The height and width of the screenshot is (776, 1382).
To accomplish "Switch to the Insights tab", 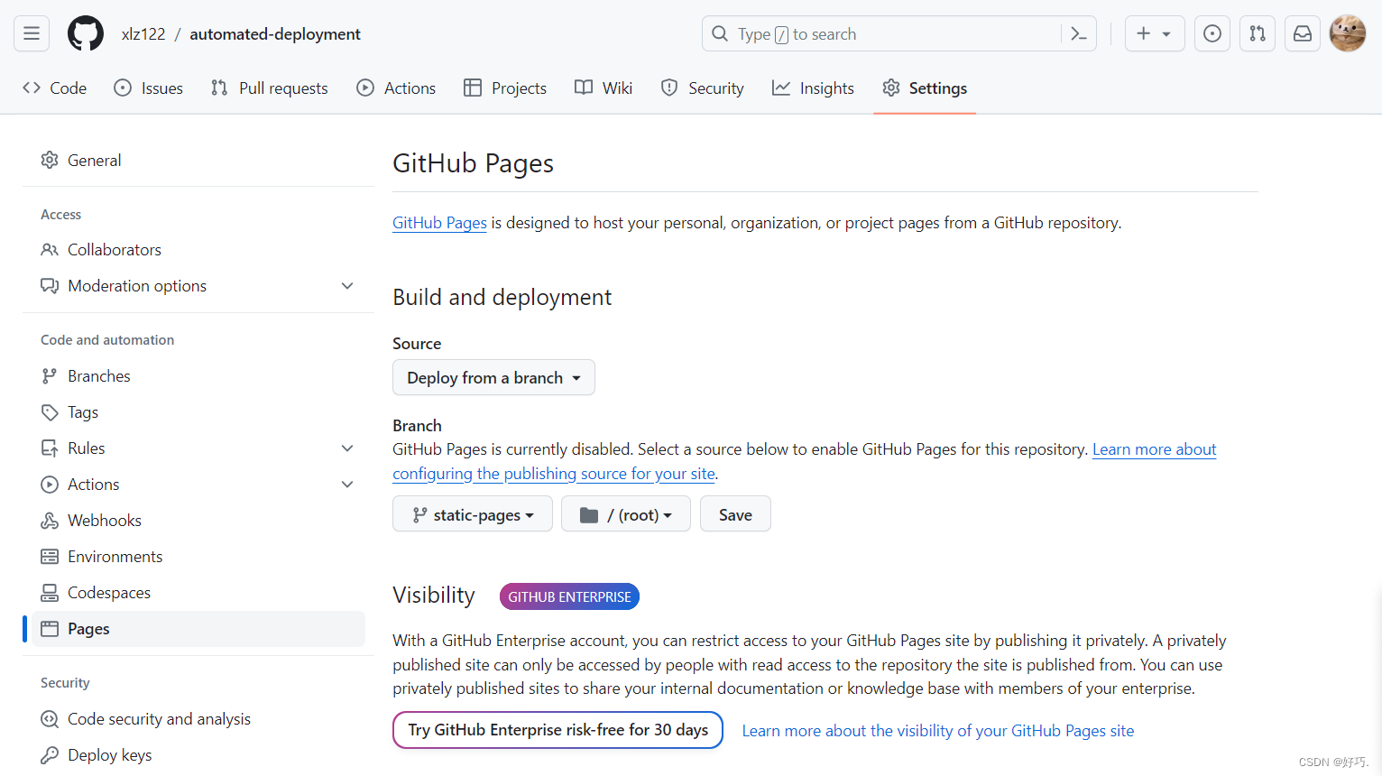I will (813, 88).
